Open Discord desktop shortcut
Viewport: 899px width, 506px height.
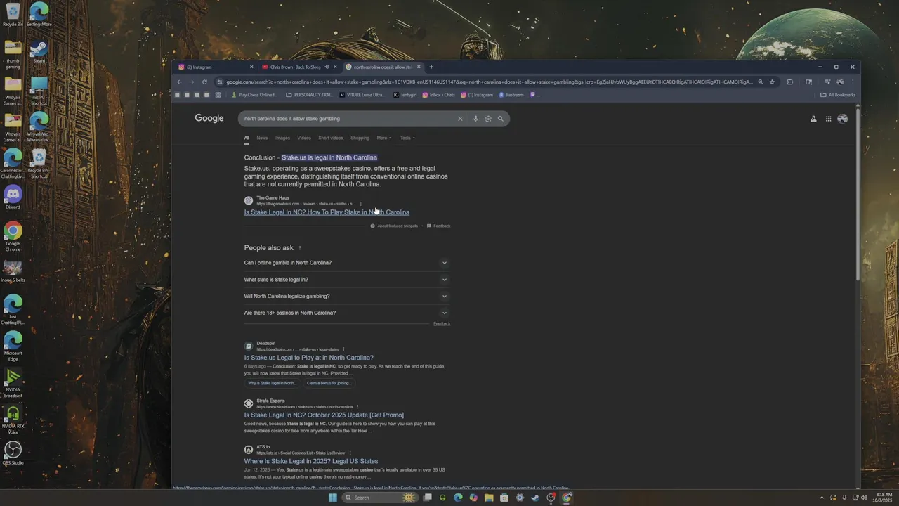point(13,197)
